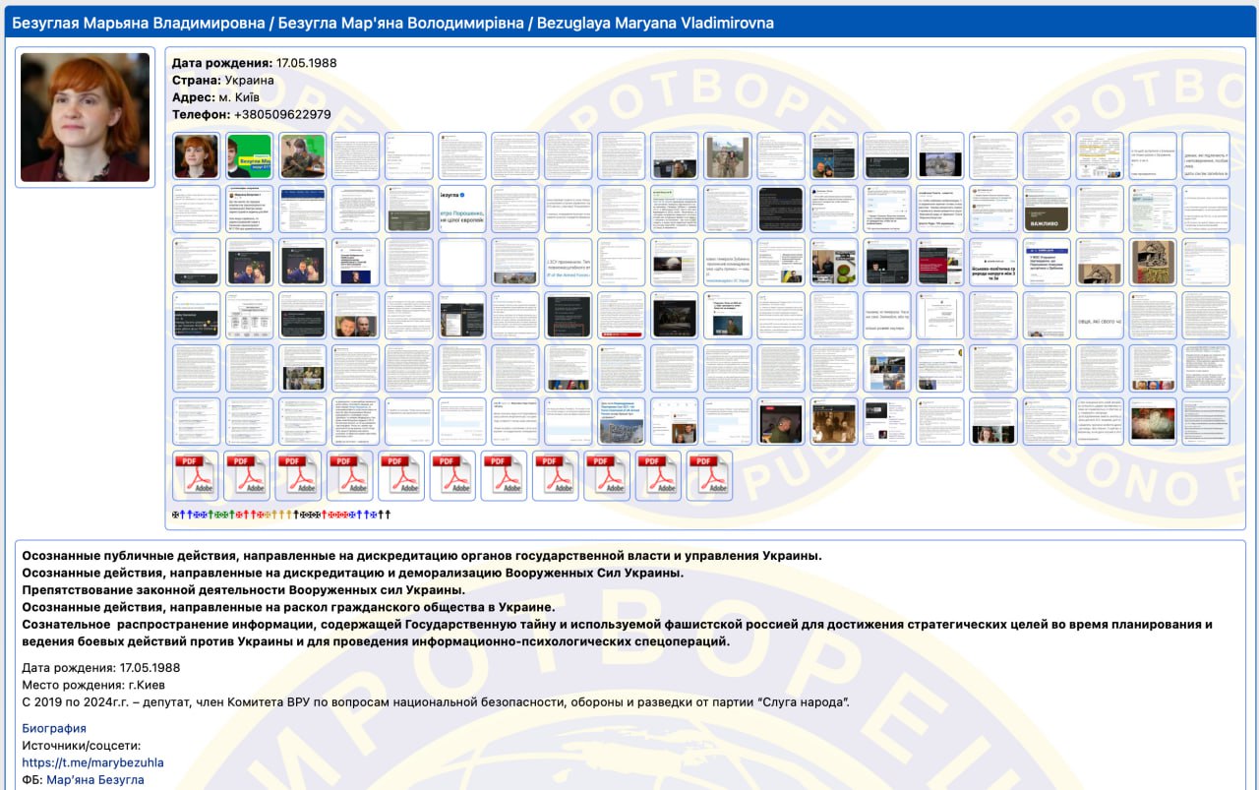Open the thumbnail mentioning "Петро Порошенко"
The height and width of the screenshot is (790, 1259).
[x=462, y=209]
